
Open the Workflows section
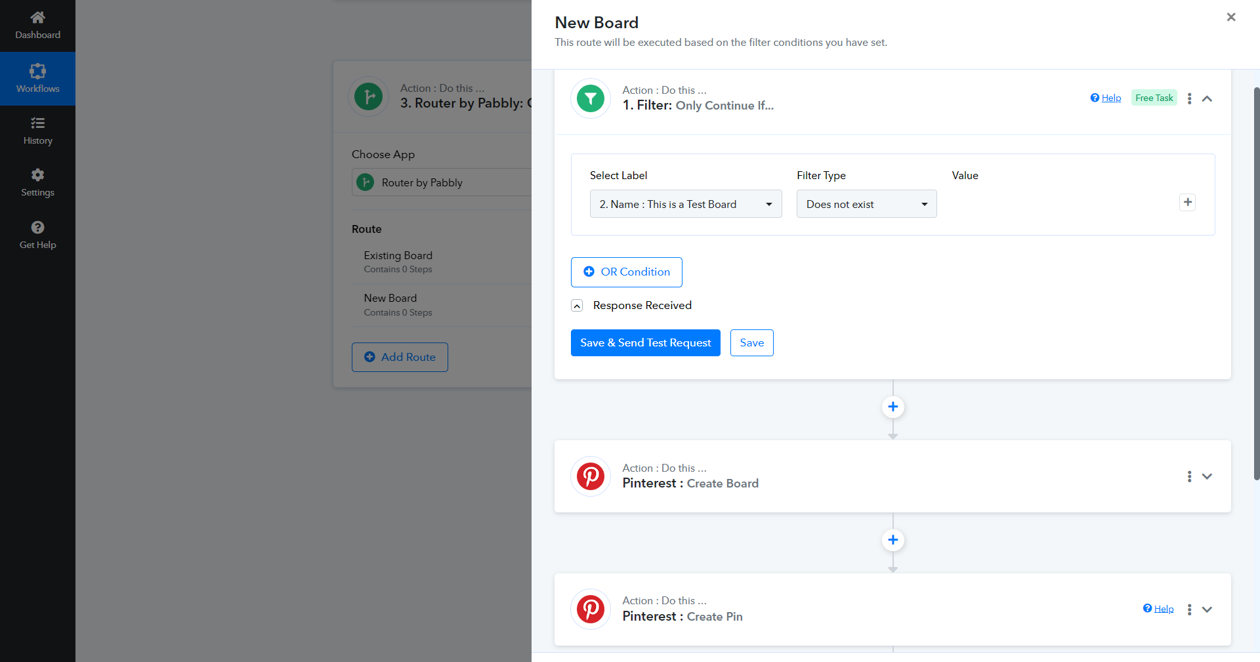coord(37,79)
